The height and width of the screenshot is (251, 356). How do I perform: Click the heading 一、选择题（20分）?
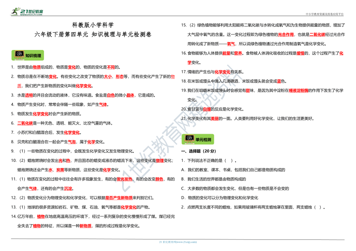(199, 151)
